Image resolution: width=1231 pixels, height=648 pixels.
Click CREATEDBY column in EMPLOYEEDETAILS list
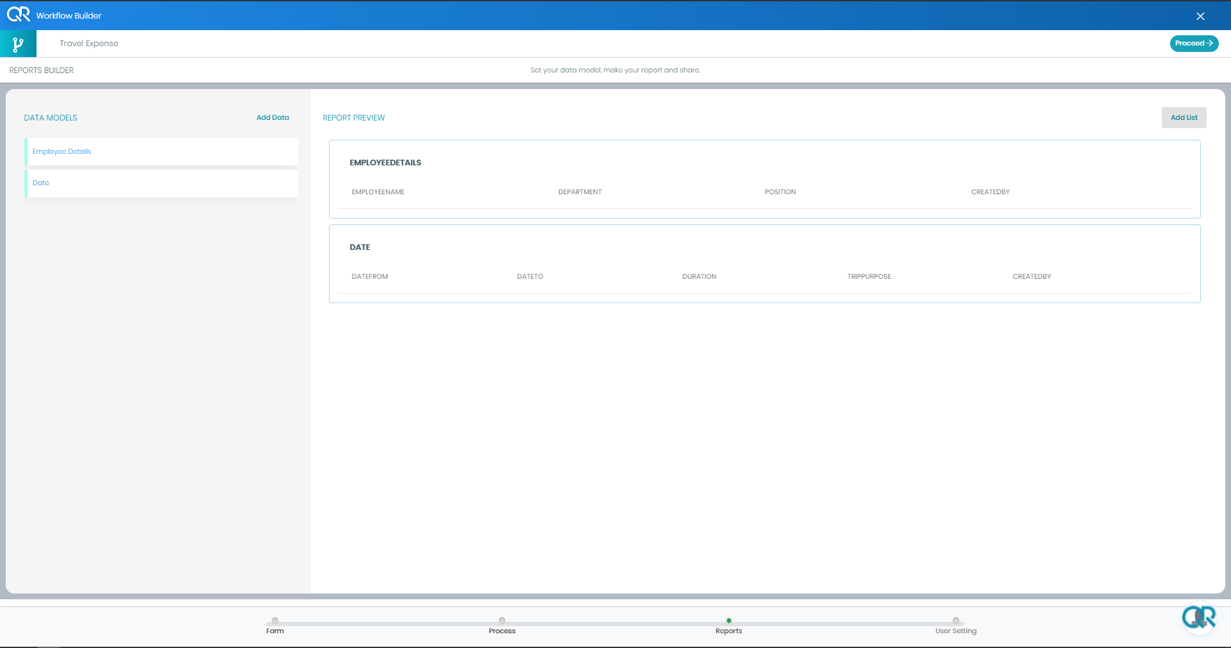click(x=991, y=192)
